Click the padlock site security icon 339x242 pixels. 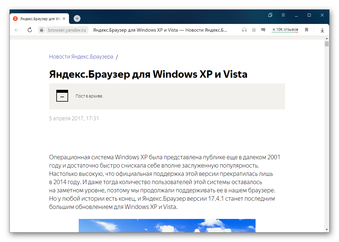[x=42, y=30]
